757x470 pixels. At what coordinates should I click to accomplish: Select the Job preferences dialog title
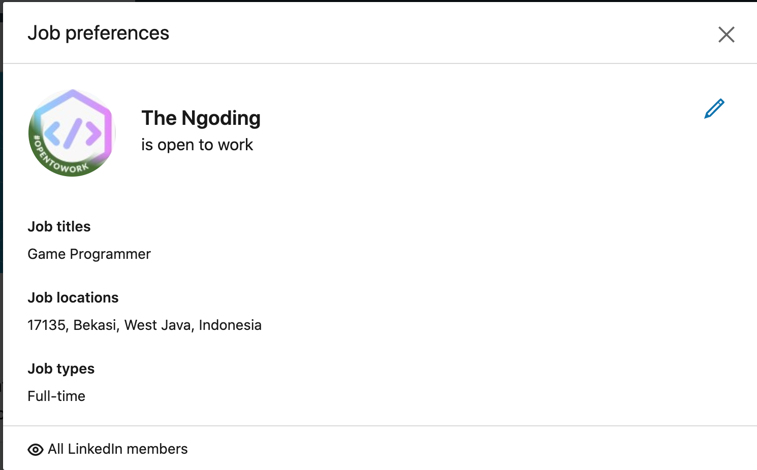click(x=99, y=32)
